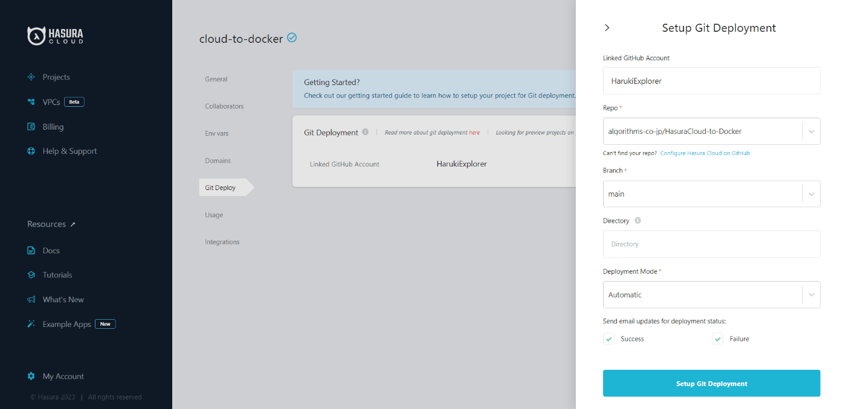Click the VPCs Beta badge

(74, 102)
